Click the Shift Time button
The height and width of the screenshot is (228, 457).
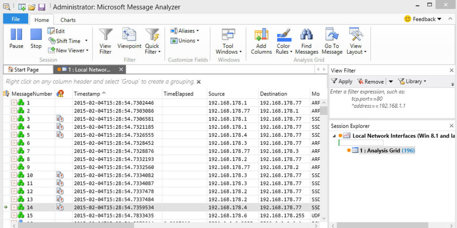65,41
